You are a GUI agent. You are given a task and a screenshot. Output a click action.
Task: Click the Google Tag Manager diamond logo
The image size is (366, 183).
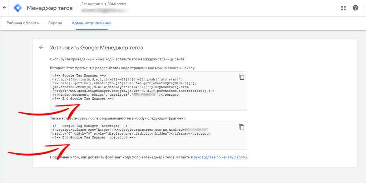pyautogui.click(x=18, y=8)
